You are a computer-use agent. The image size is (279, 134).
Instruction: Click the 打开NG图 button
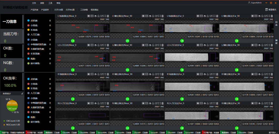[x=70, y=10]
